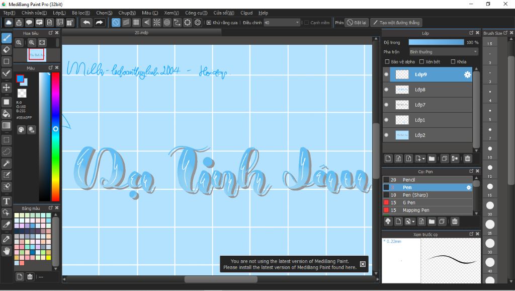Enable parallel lines snap
This screenshot has height=291, width=515.
[126, 23]
